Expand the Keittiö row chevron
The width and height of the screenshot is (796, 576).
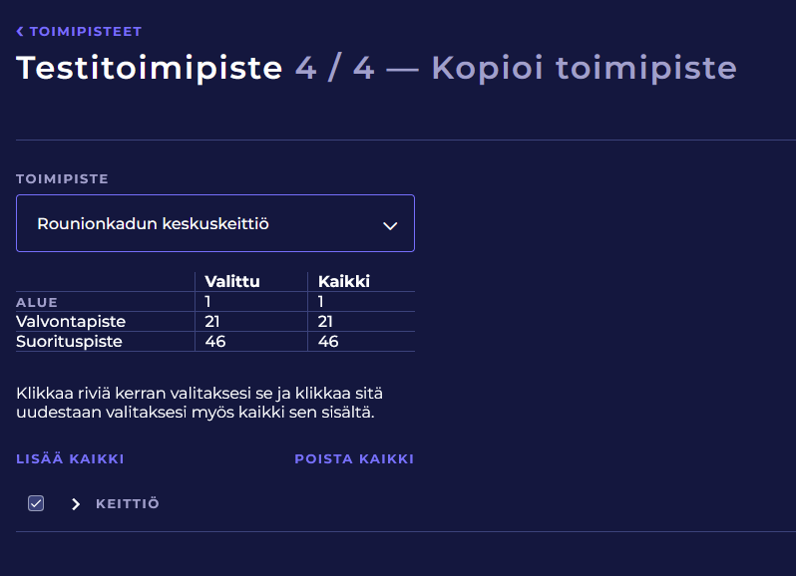click(76, 504)
